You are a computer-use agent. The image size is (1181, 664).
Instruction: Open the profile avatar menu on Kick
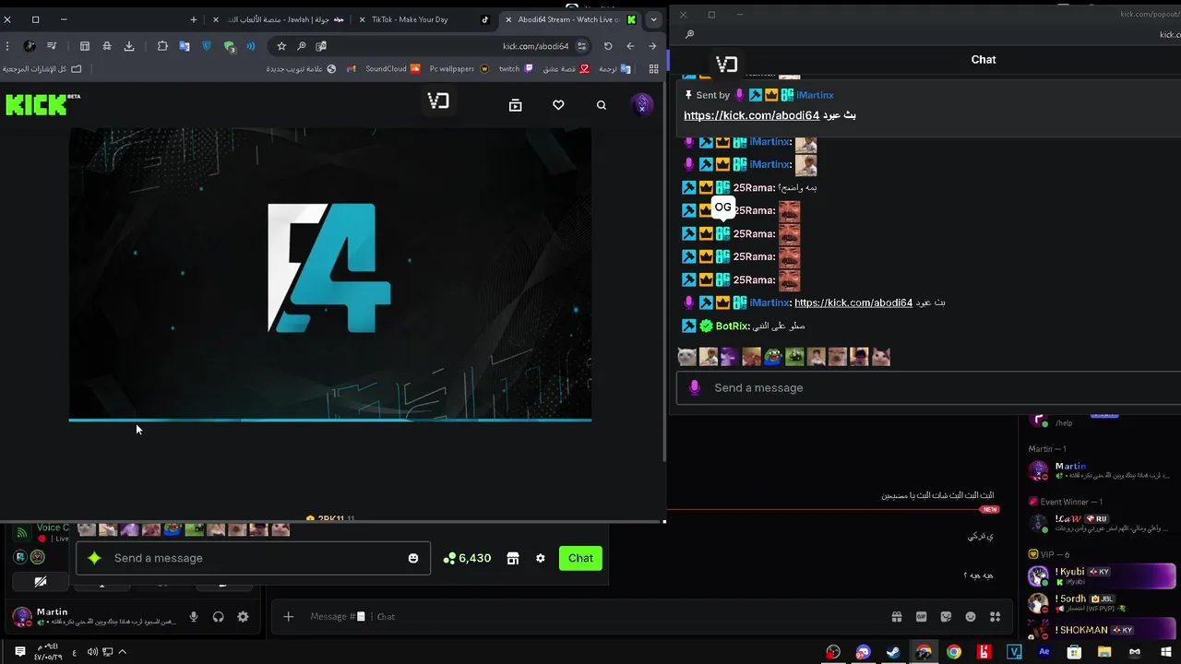642,105
